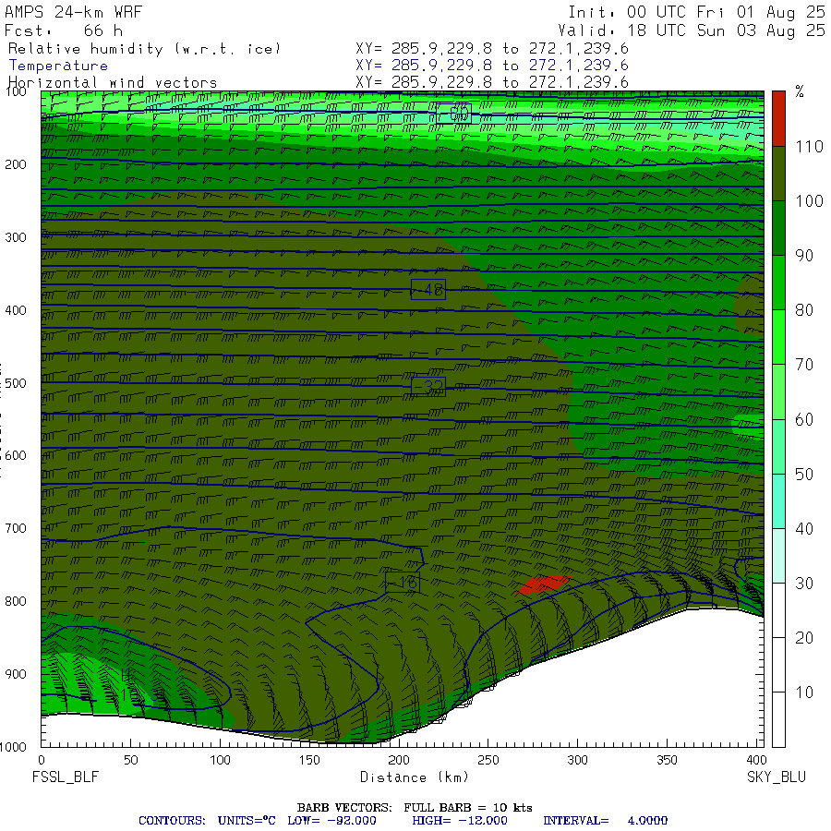The image size is (831, 831).
Task: Click the Valid 18 UTC Sun 03 Aug 25 text
Action: (x=692, y=30)
